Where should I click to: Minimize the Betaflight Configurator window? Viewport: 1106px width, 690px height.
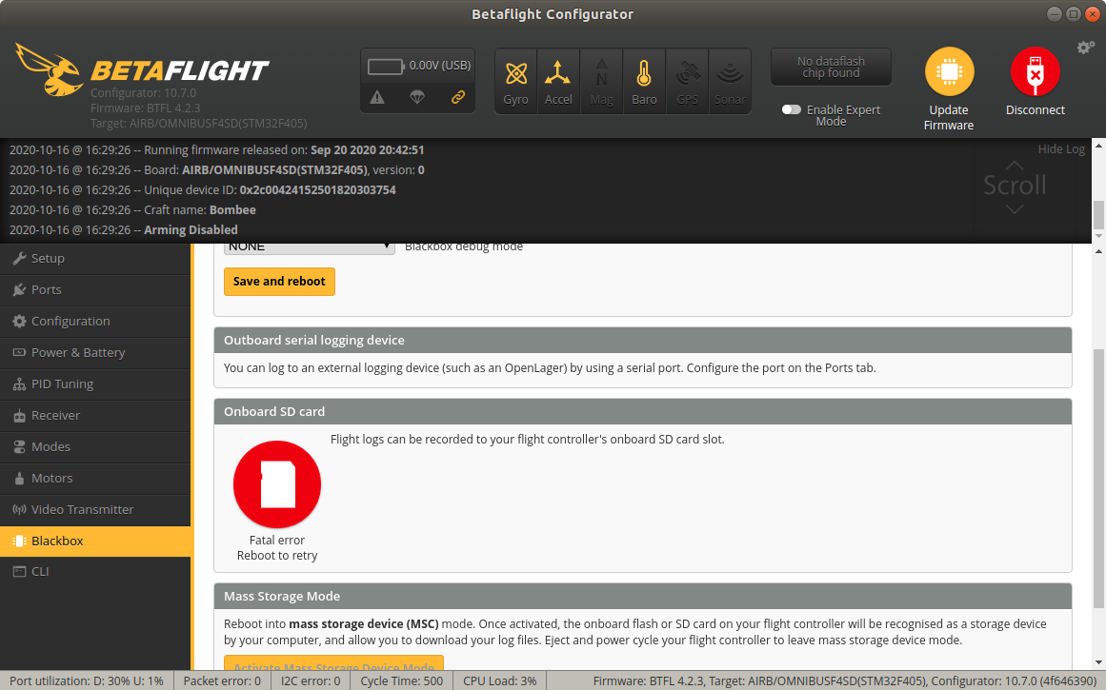tap(1054, 14)
